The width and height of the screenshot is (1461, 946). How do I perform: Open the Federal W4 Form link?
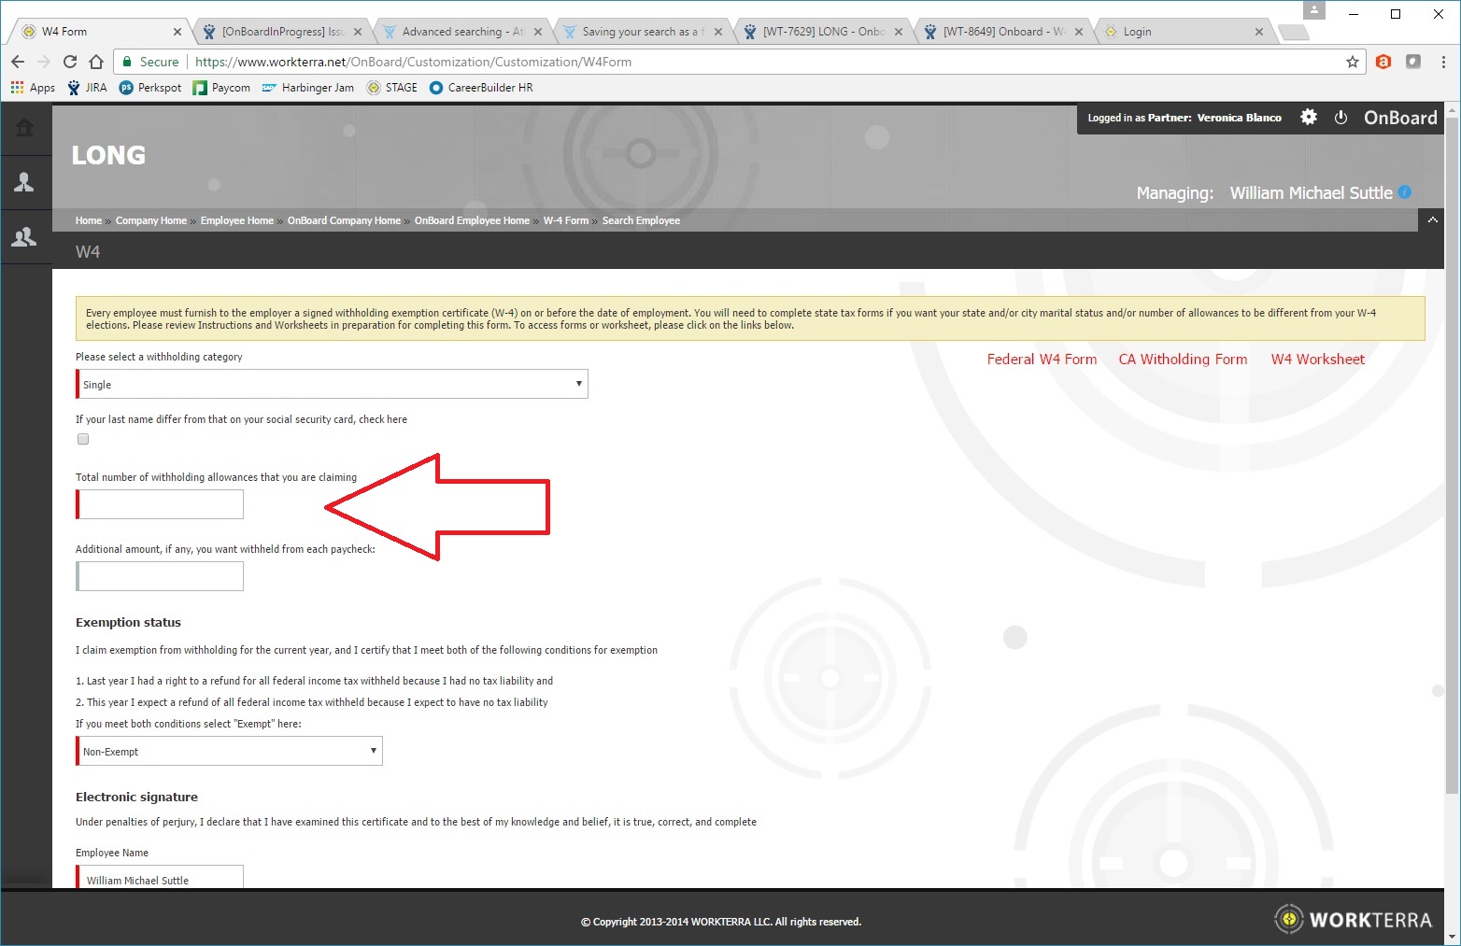tap(1042, 360)
